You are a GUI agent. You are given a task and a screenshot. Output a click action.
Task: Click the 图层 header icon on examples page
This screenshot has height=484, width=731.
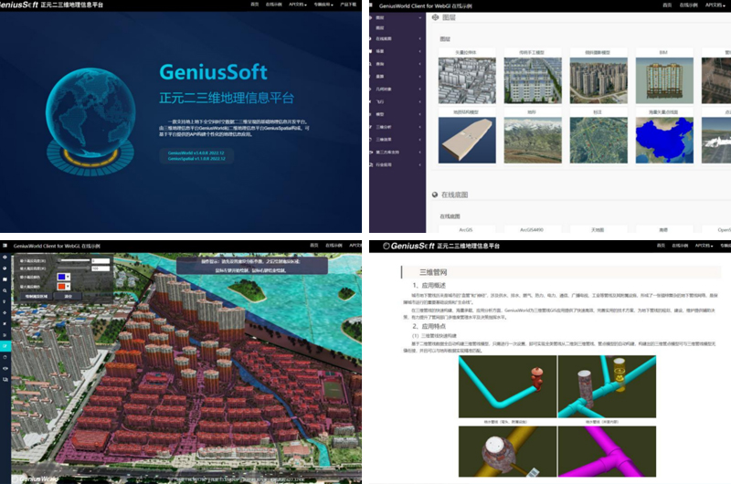point(434,17)
